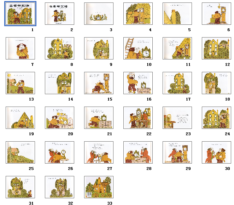Choose slide 16 thumbnail
The image size is (234, 205).
138,83
